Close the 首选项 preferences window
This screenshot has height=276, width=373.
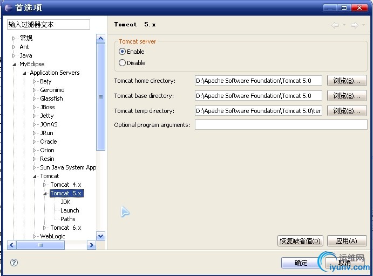pos(360,8)
